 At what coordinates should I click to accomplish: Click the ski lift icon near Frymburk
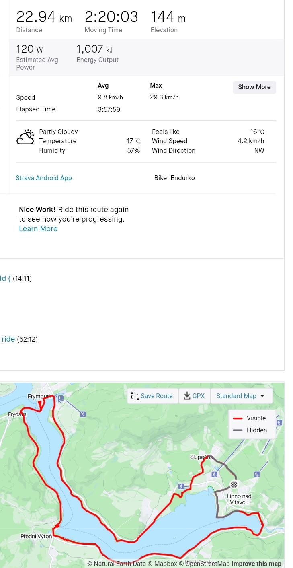pyautogui.click(x=60, y=398)
